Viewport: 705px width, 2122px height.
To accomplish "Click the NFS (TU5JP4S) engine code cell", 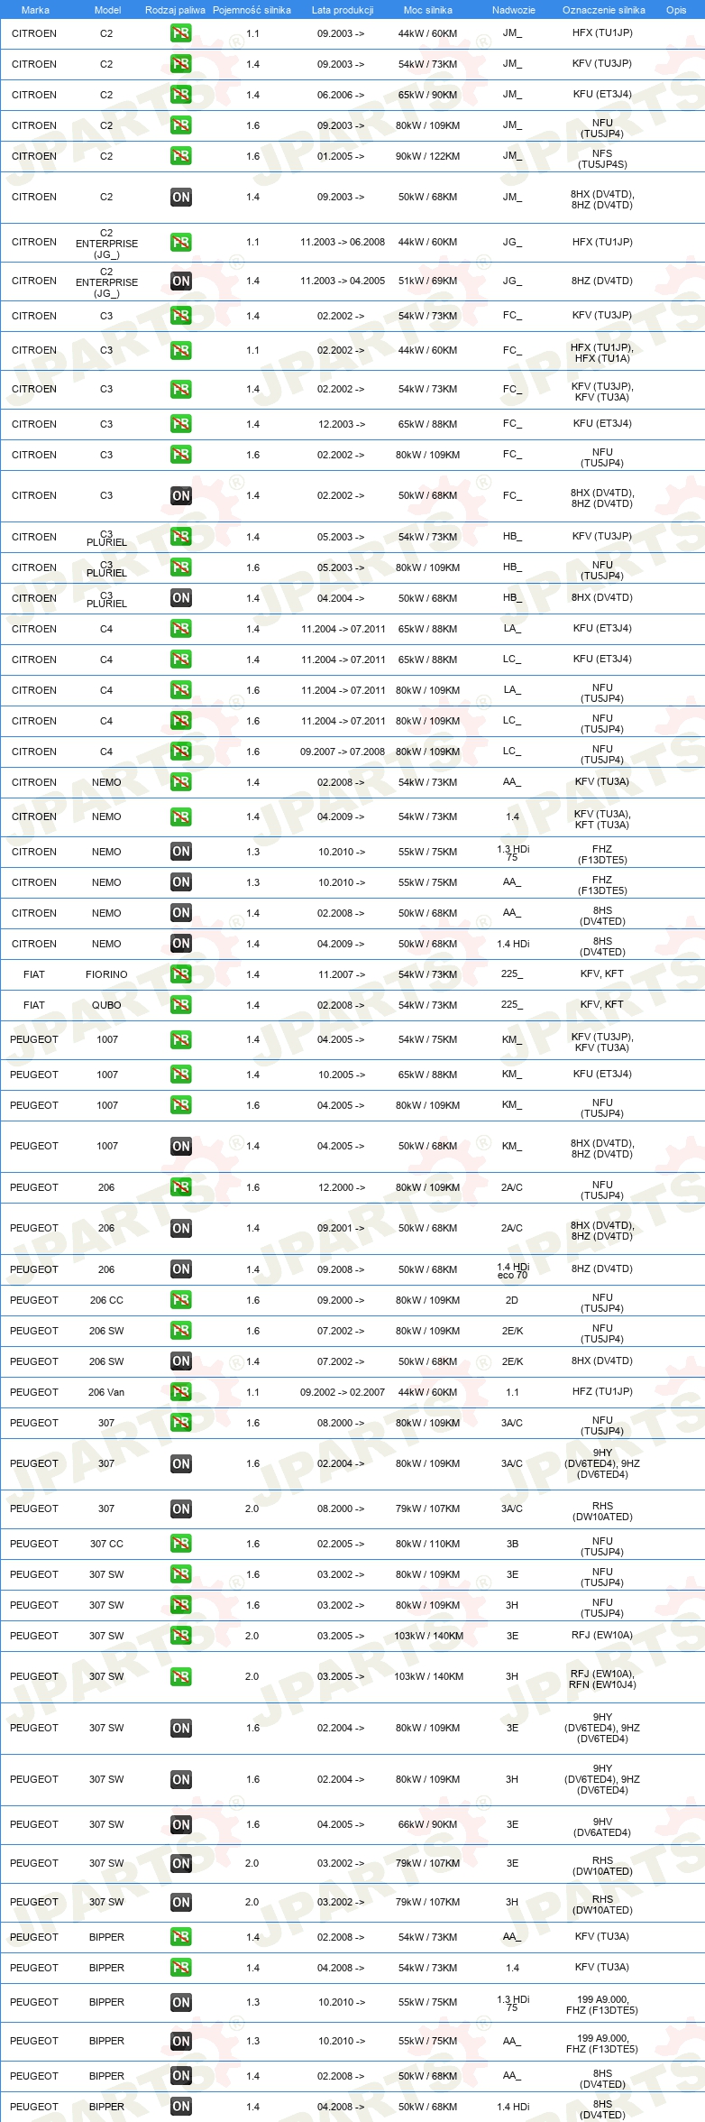I will (x=602, y=160).
